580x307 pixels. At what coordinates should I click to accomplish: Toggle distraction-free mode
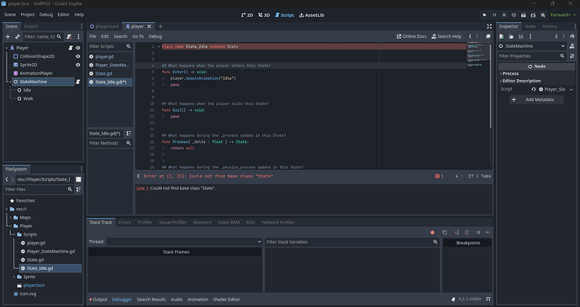click(489, 26)
